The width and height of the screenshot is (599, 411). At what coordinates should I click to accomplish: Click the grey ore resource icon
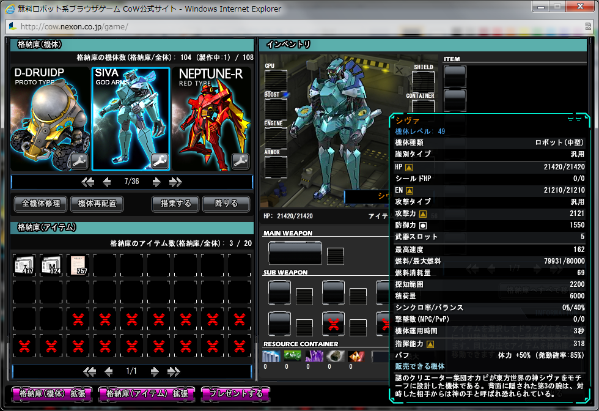(336, 357)
